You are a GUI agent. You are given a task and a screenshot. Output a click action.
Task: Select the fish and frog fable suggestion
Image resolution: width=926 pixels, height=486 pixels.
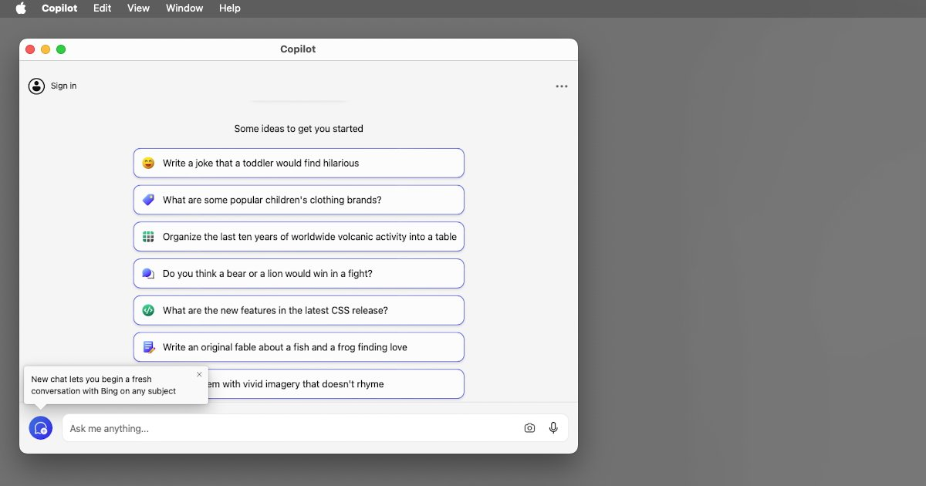(299, 347)
